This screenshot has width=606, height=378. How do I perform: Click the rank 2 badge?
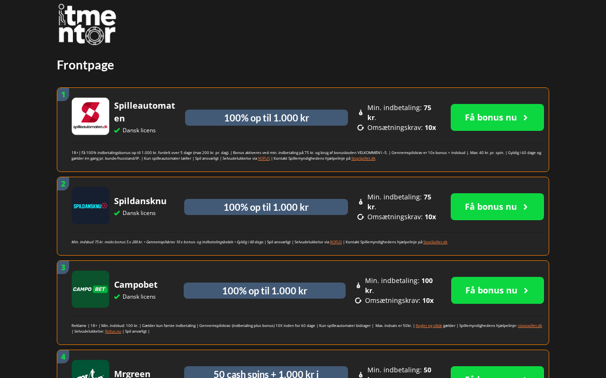point(63,184)
